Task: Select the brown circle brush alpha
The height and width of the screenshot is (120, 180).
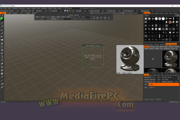Action: click(x=170, y=22)
